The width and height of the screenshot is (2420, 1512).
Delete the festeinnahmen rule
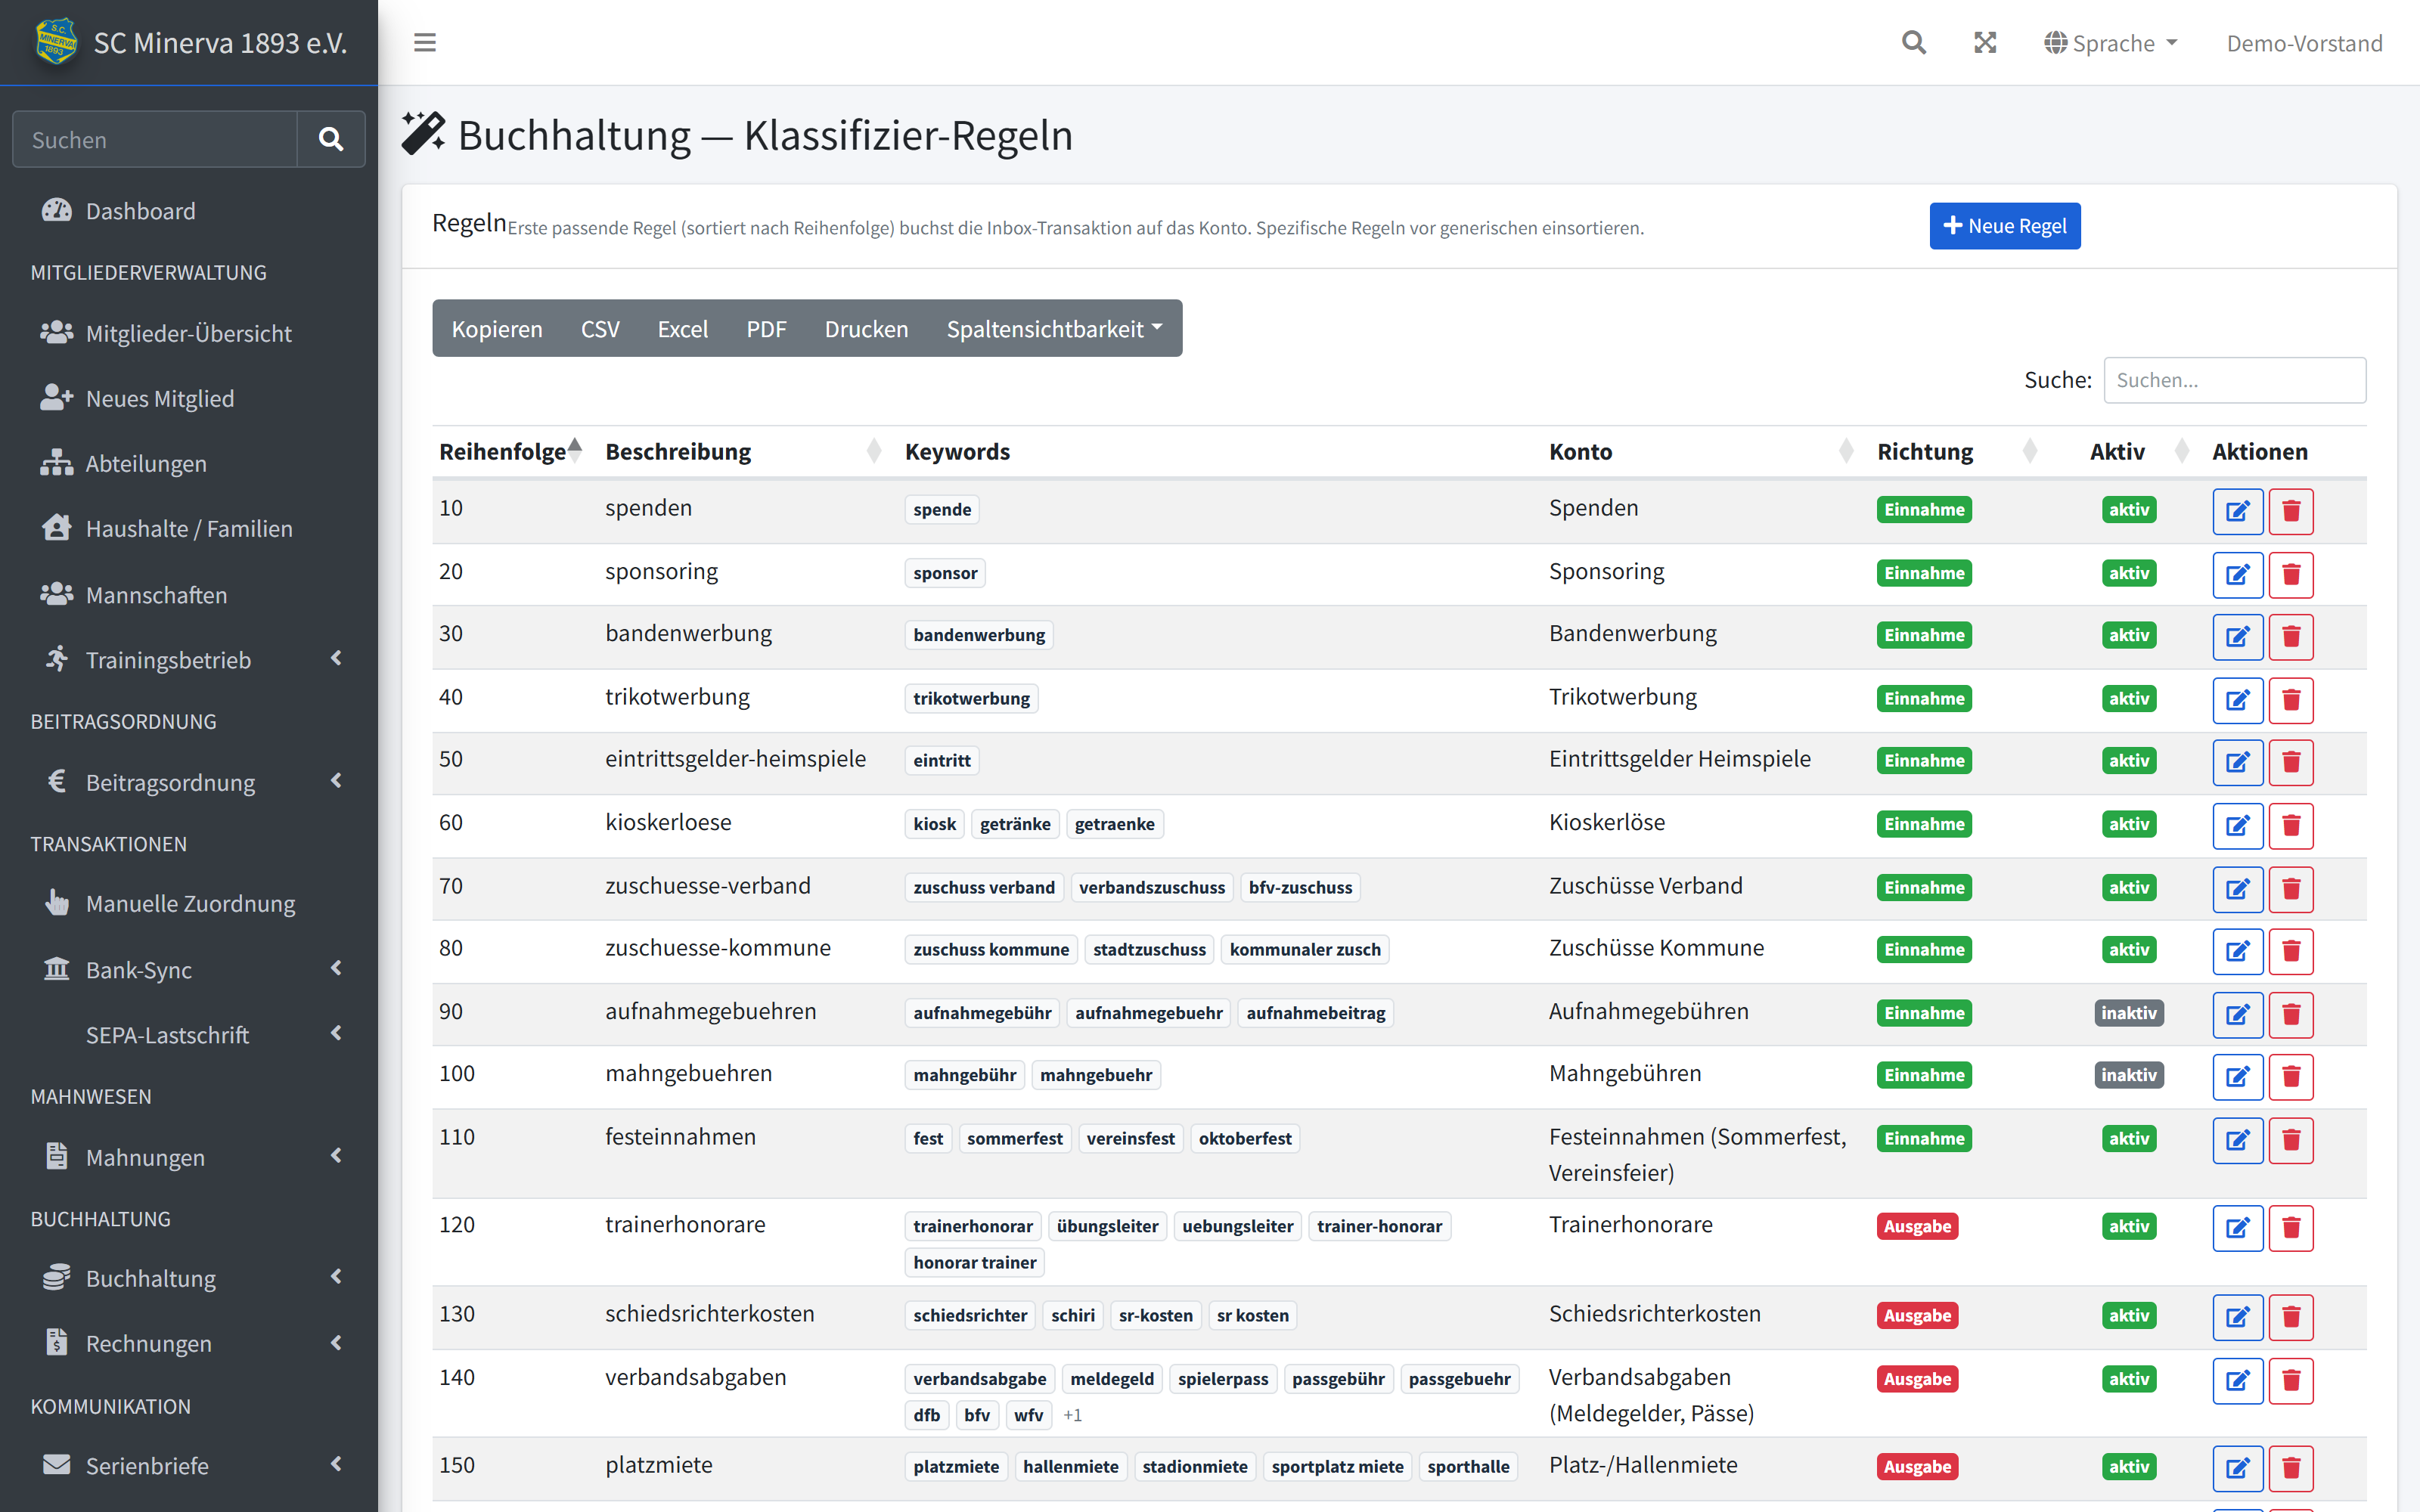coord(2291,1139)
